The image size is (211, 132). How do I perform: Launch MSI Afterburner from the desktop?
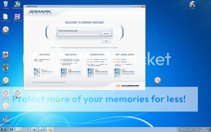click(x=18, y=5)
